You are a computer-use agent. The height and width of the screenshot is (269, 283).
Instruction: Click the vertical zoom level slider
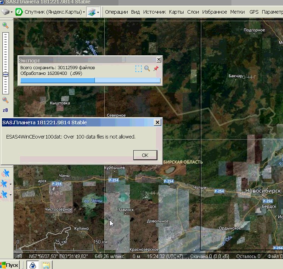(6, 63)
